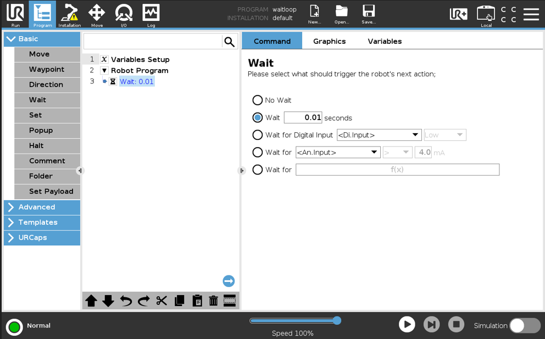Click the Save disk icon
Image resolution: width=545 pixels, height=339 pixels.
[x=369, y=14]
